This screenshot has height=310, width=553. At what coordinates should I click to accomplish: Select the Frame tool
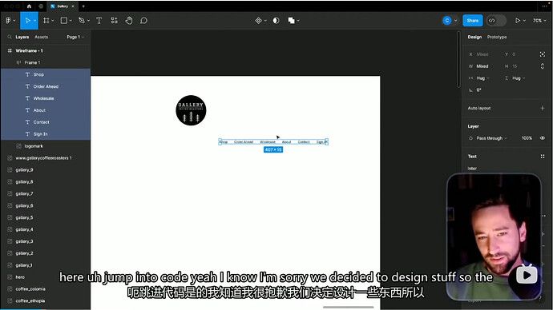click(46, 21)
